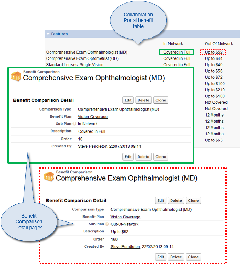The height and width of the screenshot is (264, 240).
Task: Click the help icon beside the Out-Of-Network Sub Plan
Action: point(107,224)
